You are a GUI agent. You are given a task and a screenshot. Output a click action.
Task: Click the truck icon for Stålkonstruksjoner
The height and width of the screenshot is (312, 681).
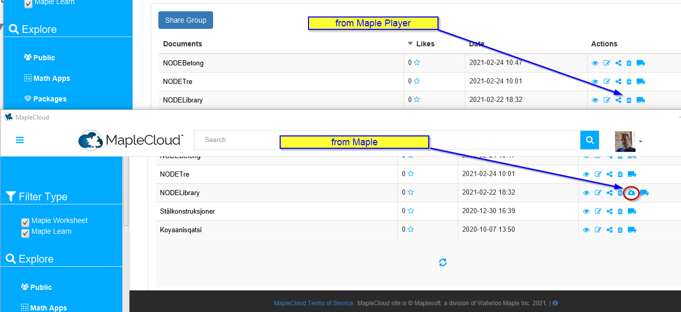coord(632,211)
